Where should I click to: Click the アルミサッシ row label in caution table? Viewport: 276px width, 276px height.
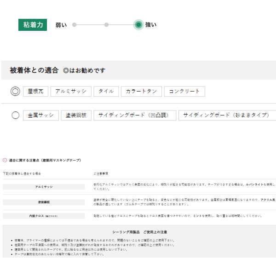tap(44, 187)
